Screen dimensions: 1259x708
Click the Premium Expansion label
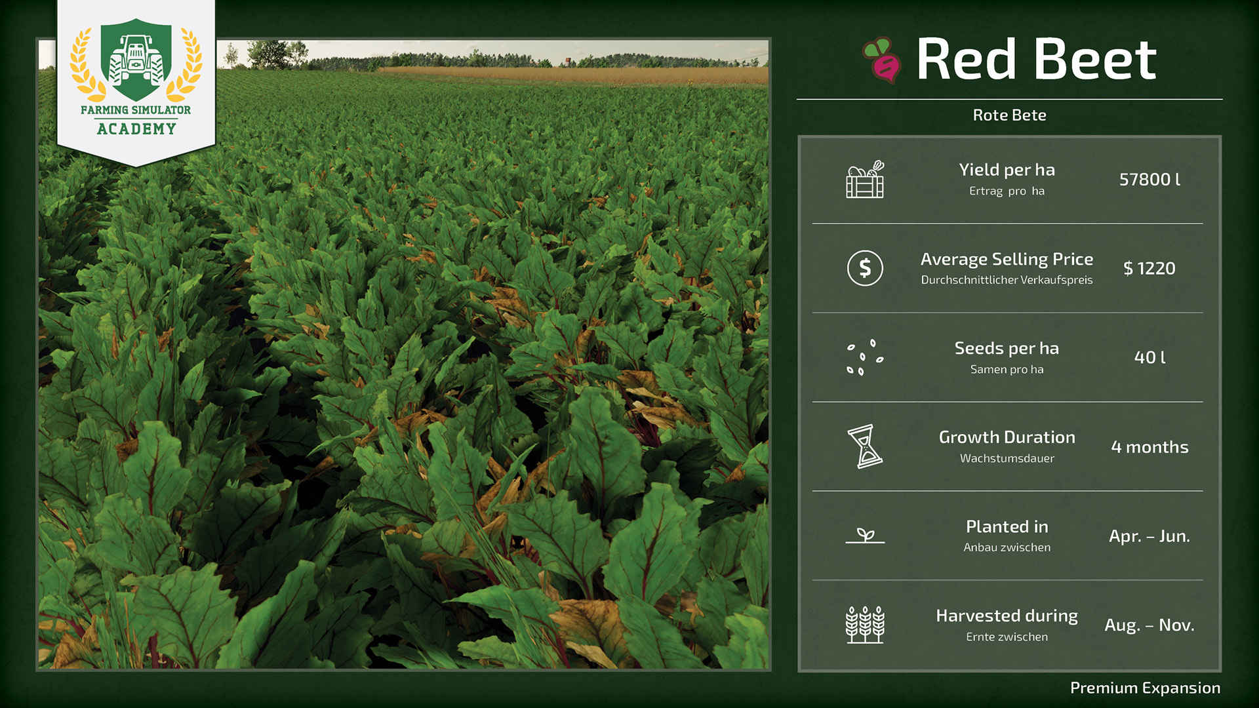1145,688
